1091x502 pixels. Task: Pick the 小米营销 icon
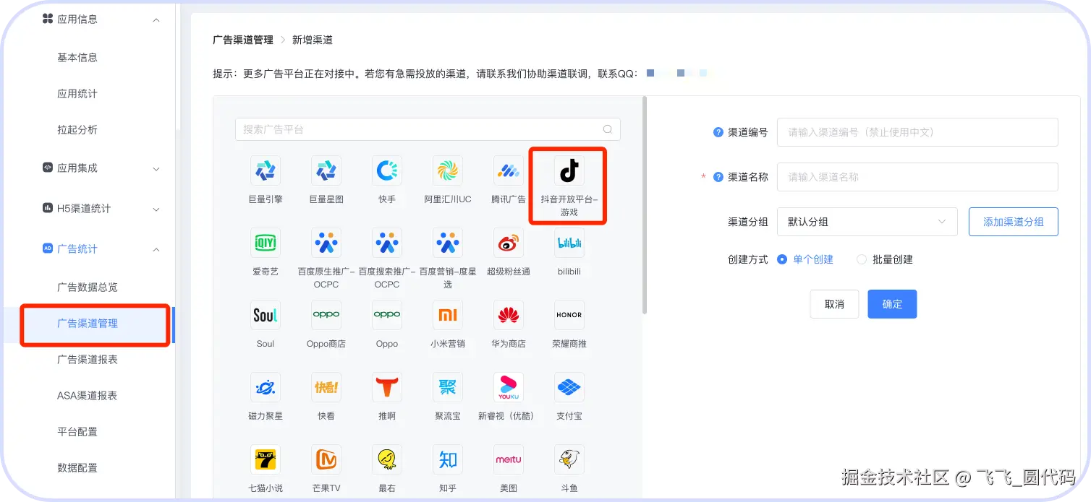point(448,315)
